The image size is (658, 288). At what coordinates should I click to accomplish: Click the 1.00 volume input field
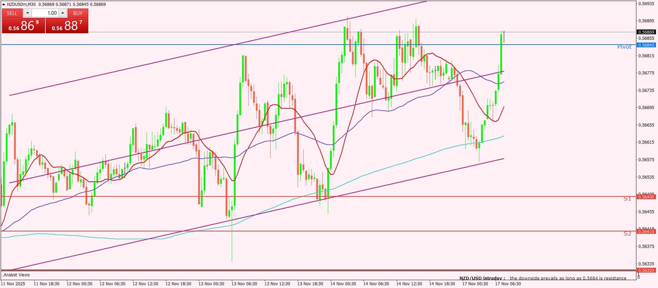(x=45, y=13)
